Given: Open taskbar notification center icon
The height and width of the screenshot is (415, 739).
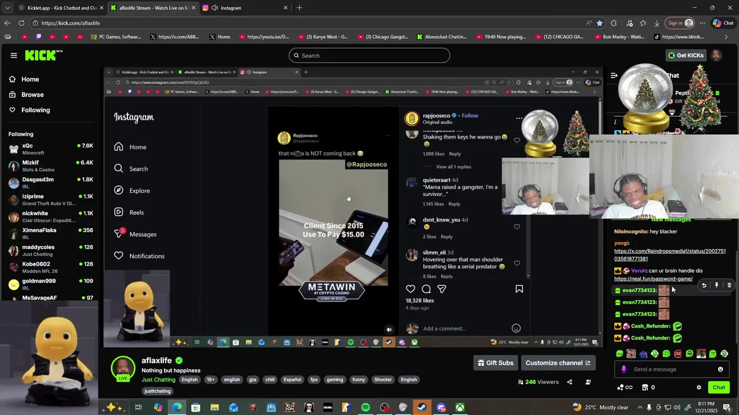Looking at the screenshot, I should click(727, 408).
